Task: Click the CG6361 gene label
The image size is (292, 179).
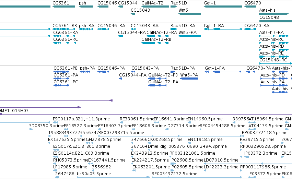Action: pos(61,3)
